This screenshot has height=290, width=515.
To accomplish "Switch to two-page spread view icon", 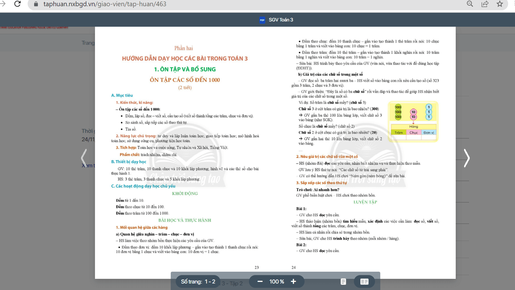I will (364, 282).
